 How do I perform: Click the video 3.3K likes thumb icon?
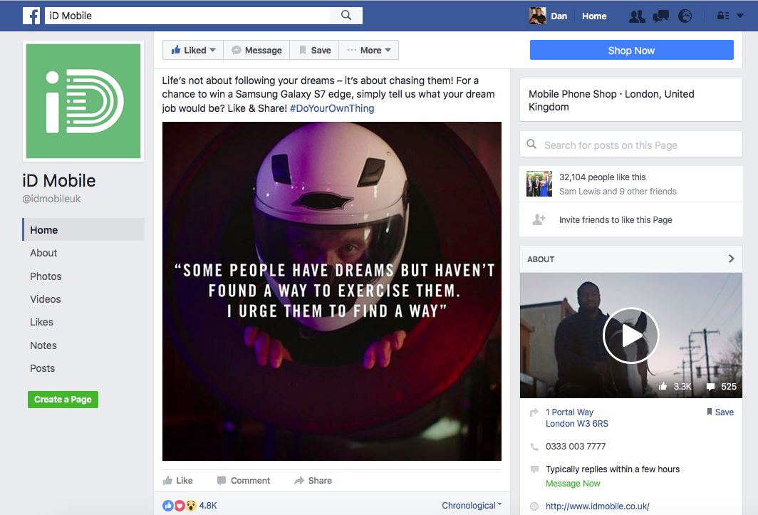click(x=663, y=386)
